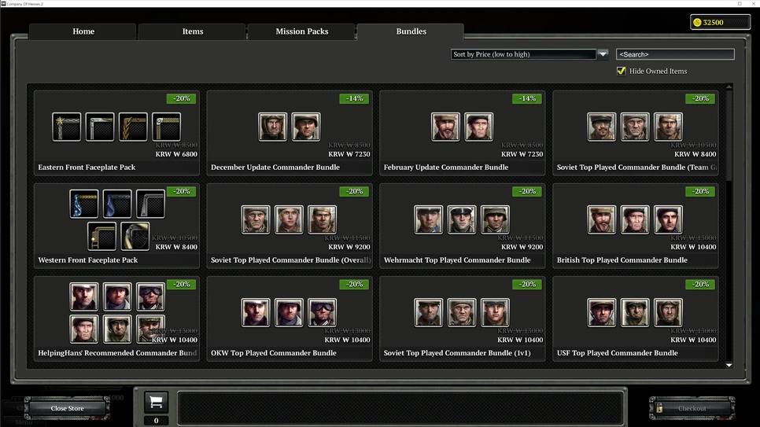The image size is (760, 427).
Task: Open OKW Top Played Commander Bundle title
Action: [273, 353]
